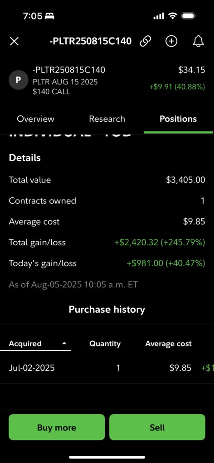Tap the Buy more button
Viewport: 214px width, 463px height.
tap(57, 427)
